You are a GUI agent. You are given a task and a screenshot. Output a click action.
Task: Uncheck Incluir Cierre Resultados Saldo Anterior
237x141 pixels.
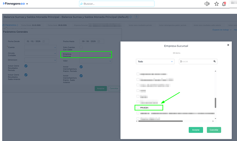[26, 75]
